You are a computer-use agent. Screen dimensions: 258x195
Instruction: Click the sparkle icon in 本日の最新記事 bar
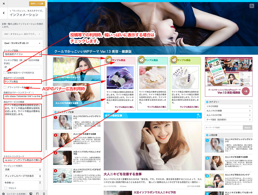[199, 115]
